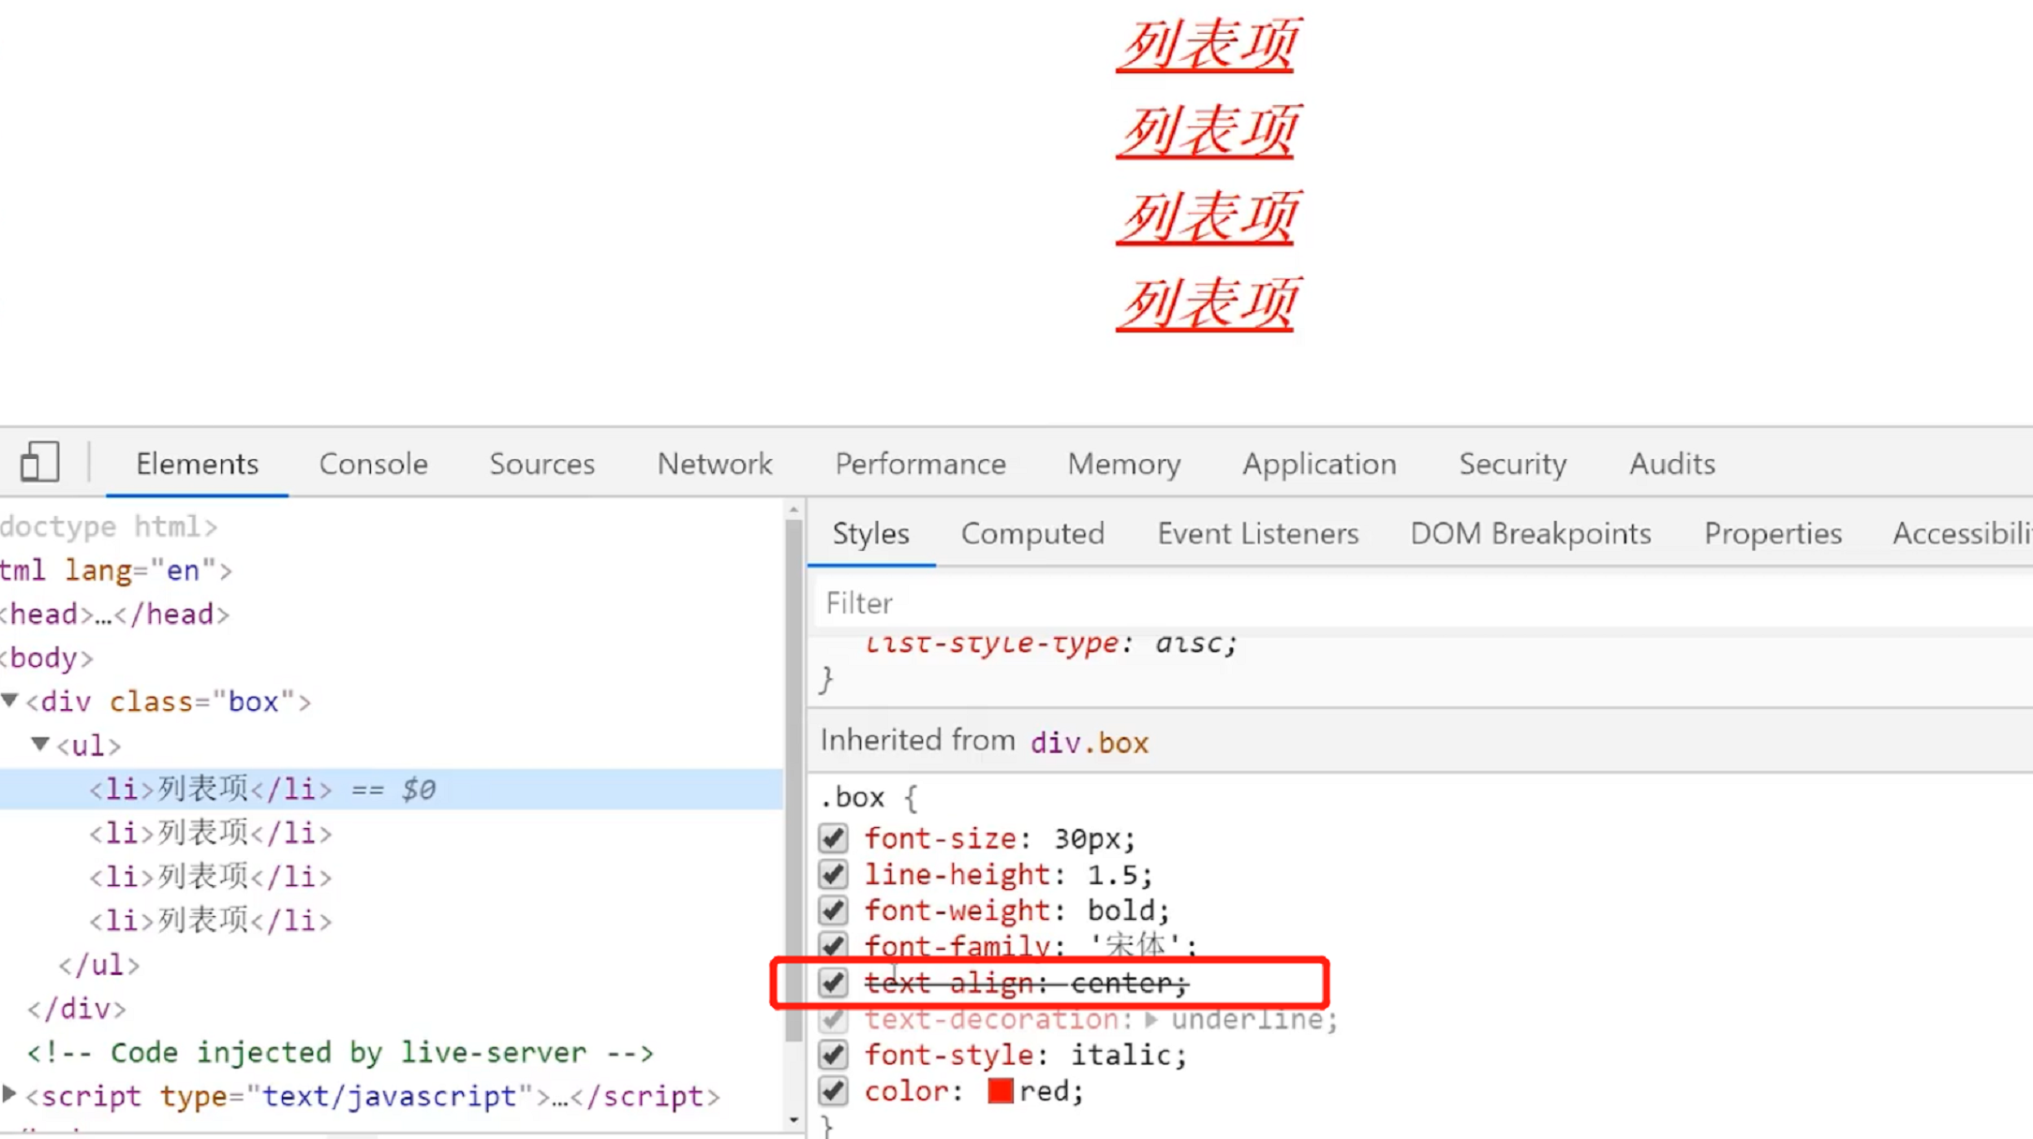
Task: Uncheck the color: red property
Action: point(833,1090)
